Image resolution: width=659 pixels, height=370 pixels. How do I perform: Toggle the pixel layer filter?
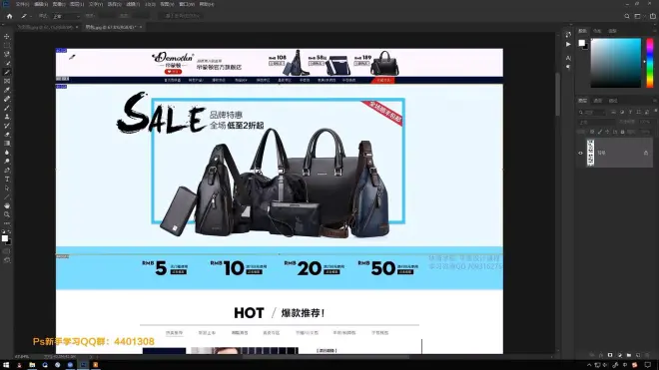coord(614,112)
